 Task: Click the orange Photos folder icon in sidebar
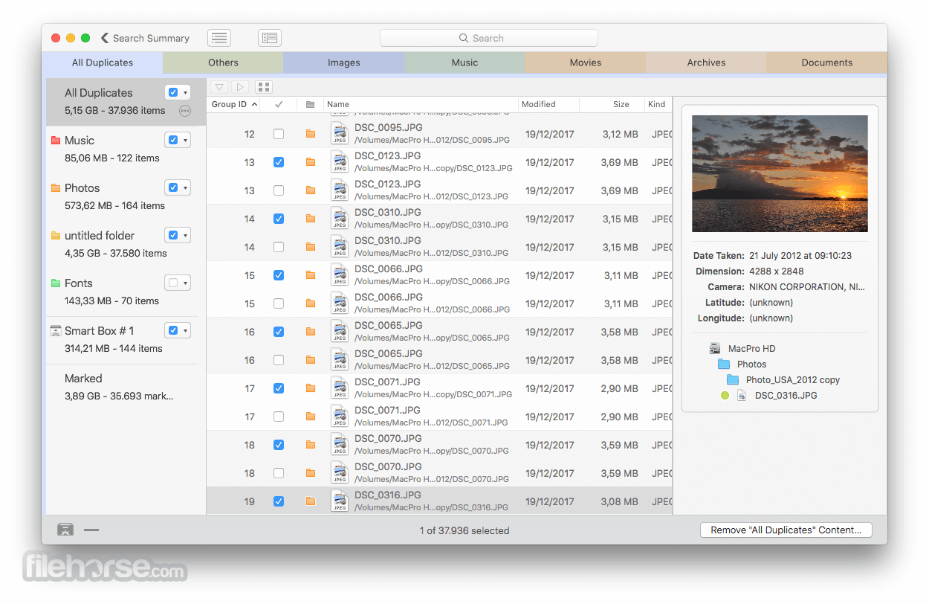[56, 188]
